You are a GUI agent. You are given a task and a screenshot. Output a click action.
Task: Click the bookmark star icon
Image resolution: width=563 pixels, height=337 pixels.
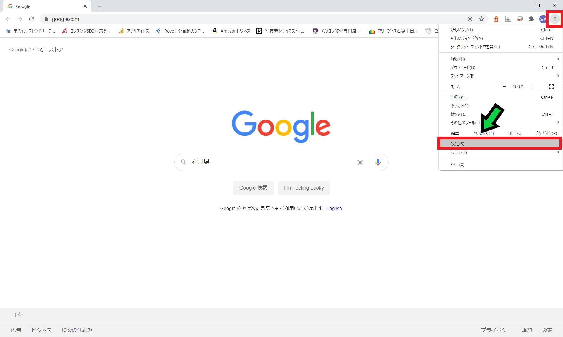(x=481, y=19)
